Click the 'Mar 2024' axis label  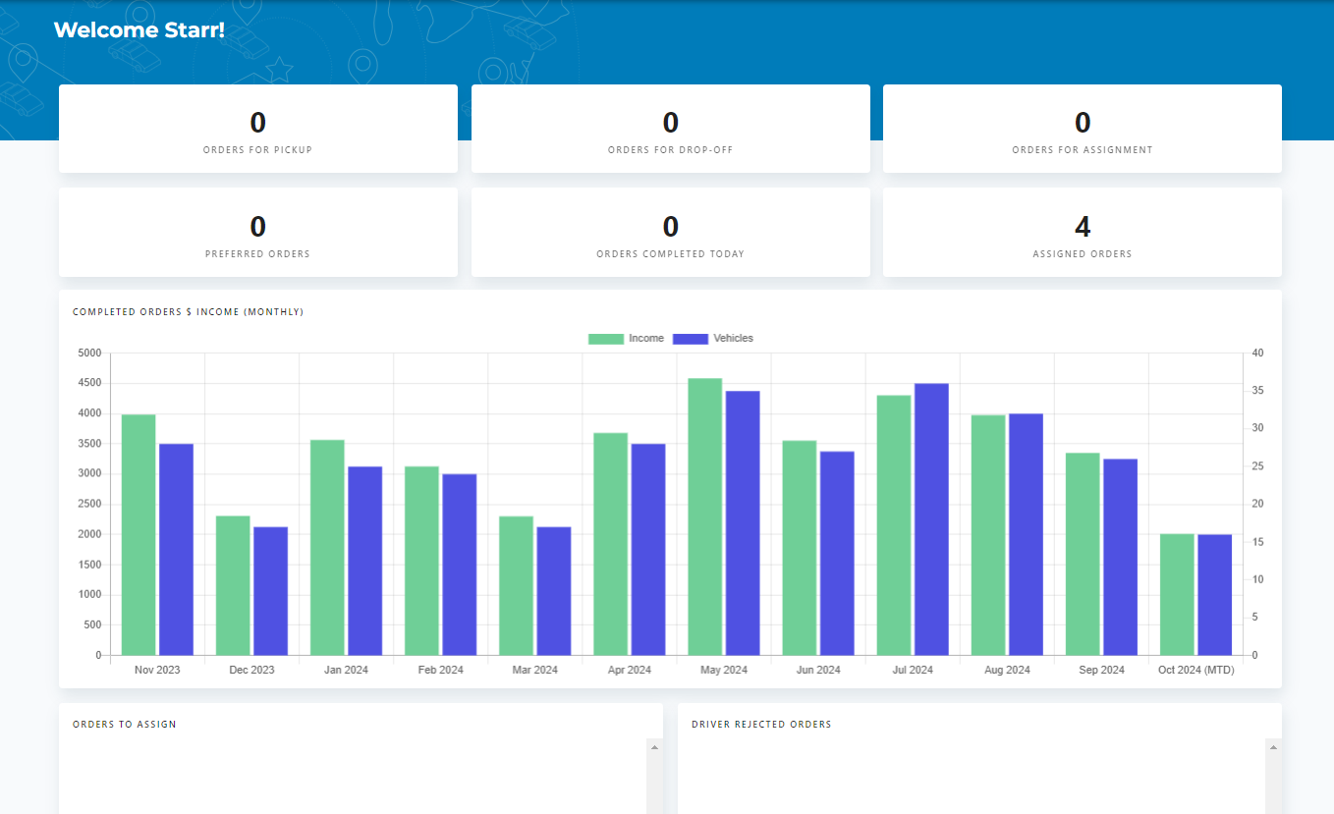pyautogui.click(x=534, y=670)
